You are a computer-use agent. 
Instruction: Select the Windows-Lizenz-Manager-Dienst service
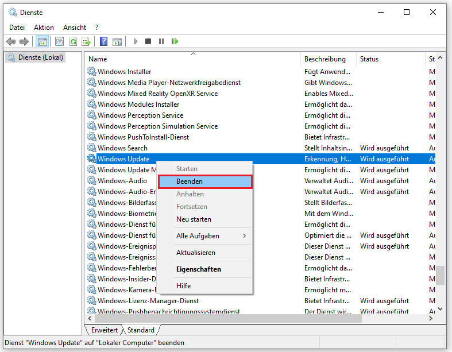(x=148, y=301)
